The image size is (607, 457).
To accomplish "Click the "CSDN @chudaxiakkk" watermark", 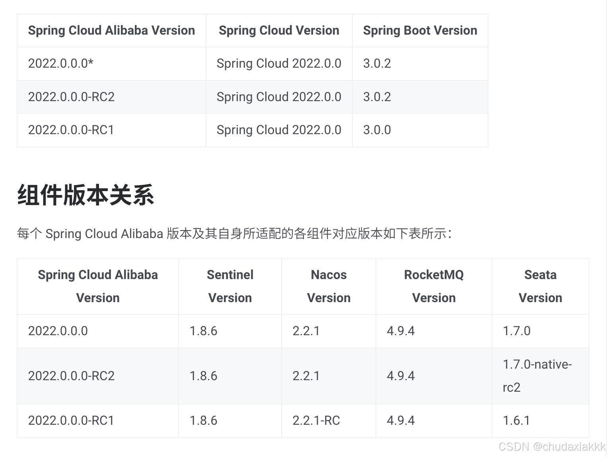I will tap(552, 447).
